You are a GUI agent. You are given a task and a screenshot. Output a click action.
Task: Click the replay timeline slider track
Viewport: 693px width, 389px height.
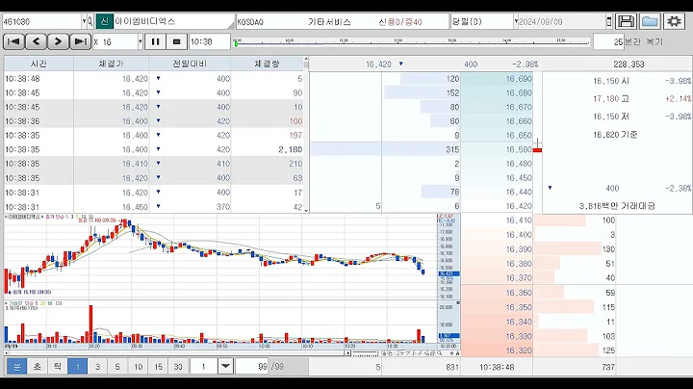413,43
